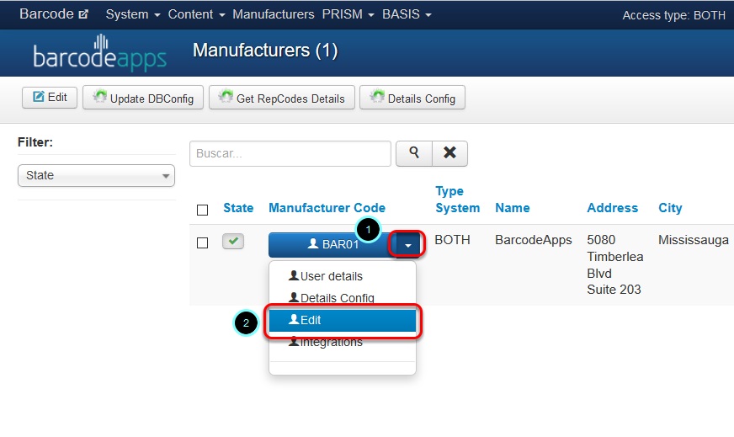This screenshot has height=437, width=734.
Task: Open the Barcode external site link
Action: click(x=53, y=14)
